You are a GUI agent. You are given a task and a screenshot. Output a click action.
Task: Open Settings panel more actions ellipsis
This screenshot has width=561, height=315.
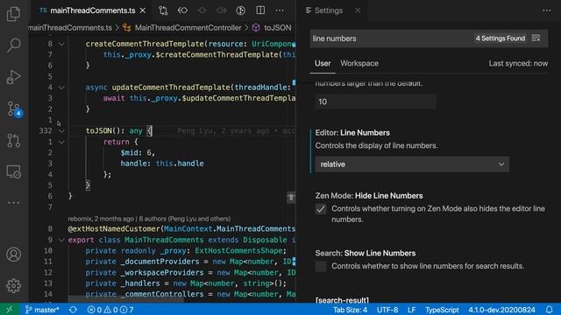click(x=547, y=10)
